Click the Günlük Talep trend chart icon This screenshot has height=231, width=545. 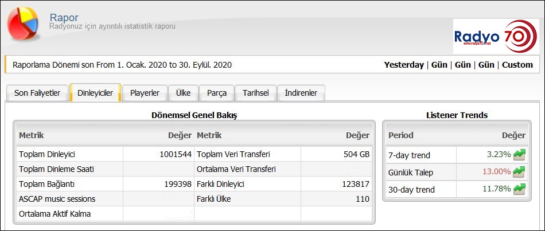point(519,172)
